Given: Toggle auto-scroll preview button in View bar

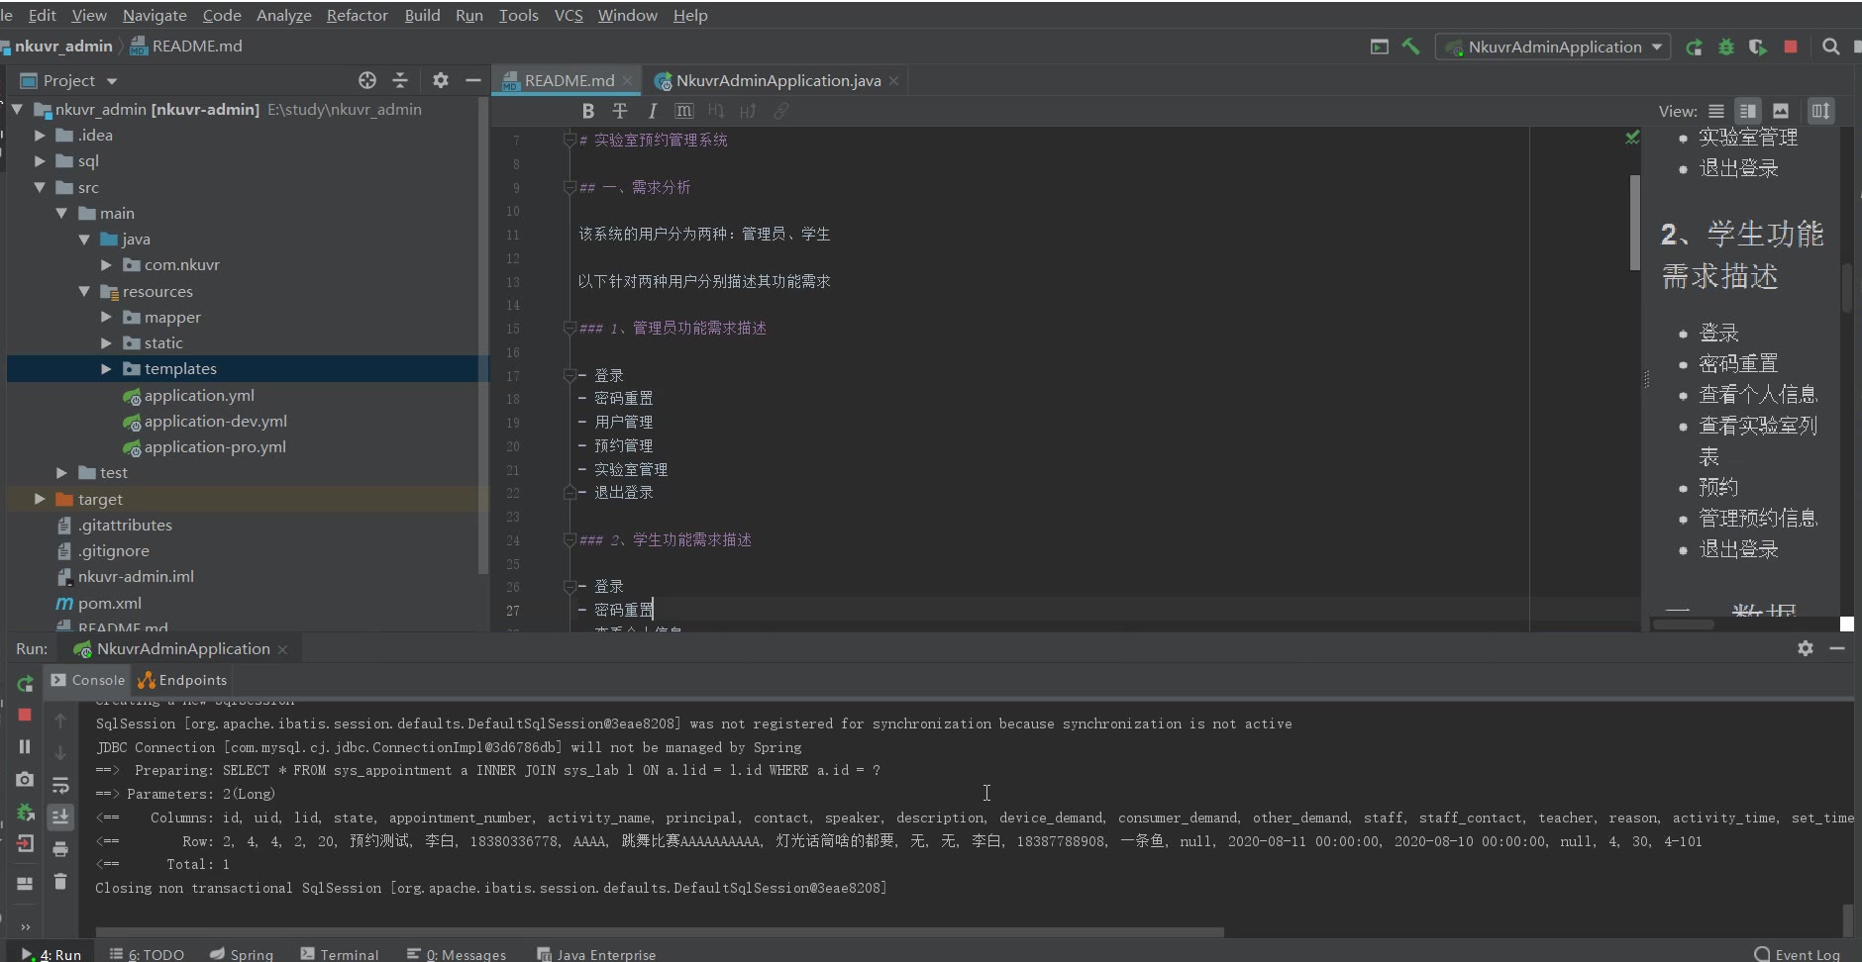Looking at the screenshot, I should (x=1820, y=111).
